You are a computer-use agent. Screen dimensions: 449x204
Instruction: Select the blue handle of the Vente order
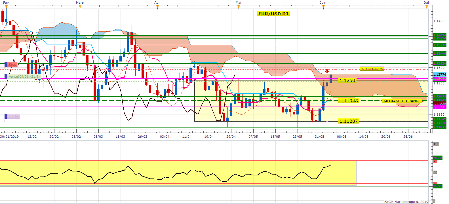[x=6, y=76]
